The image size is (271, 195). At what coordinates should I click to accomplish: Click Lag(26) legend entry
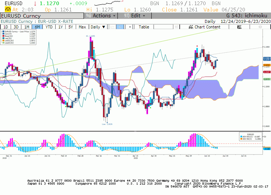tap(19, 38)
